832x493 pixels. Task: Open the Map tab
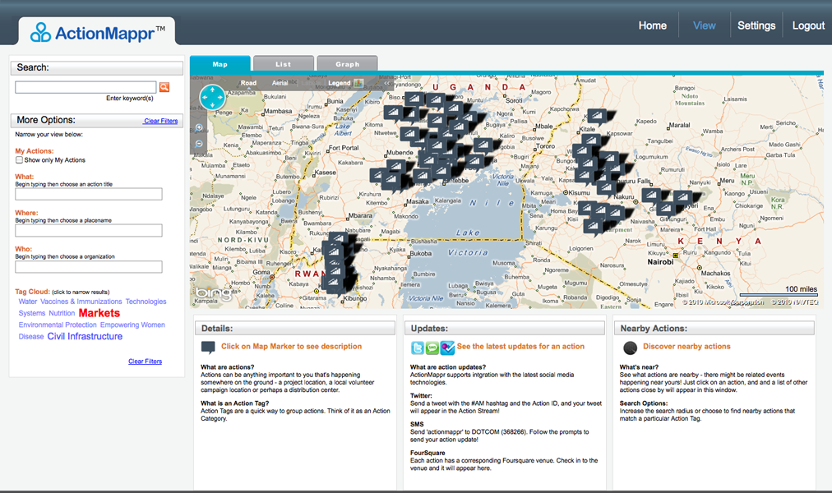tap(220, 63)
